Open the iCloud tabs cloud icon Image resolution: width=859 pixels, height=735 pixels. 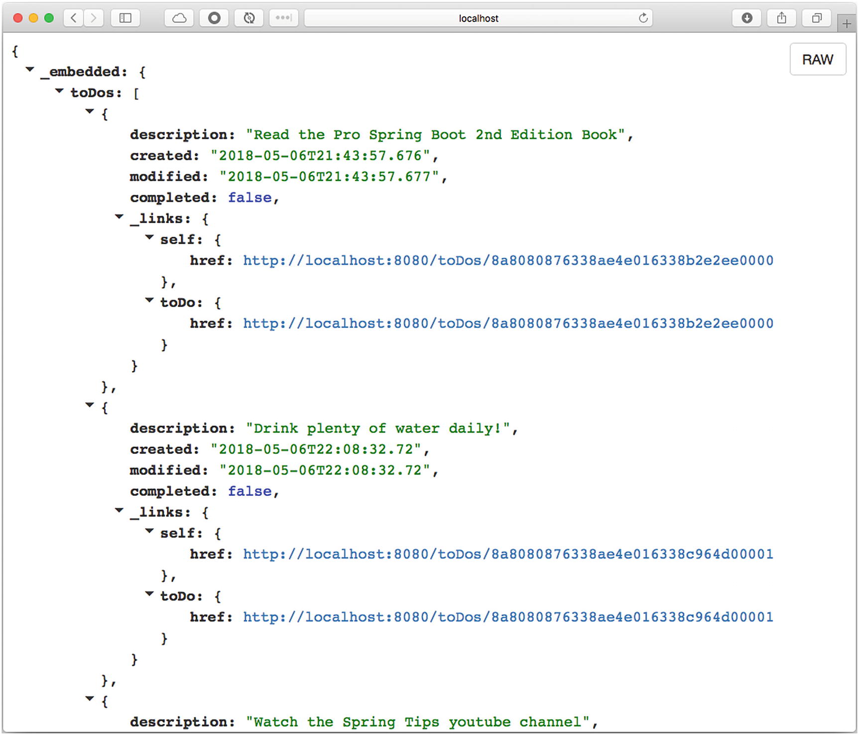[179, 18]
